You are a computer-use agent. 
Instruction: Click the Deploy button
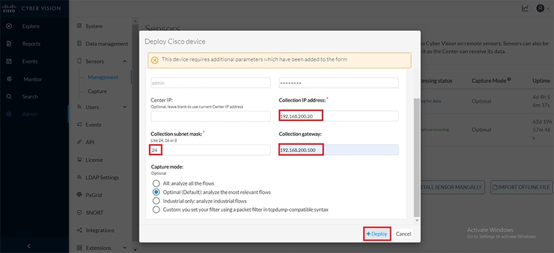377,234
